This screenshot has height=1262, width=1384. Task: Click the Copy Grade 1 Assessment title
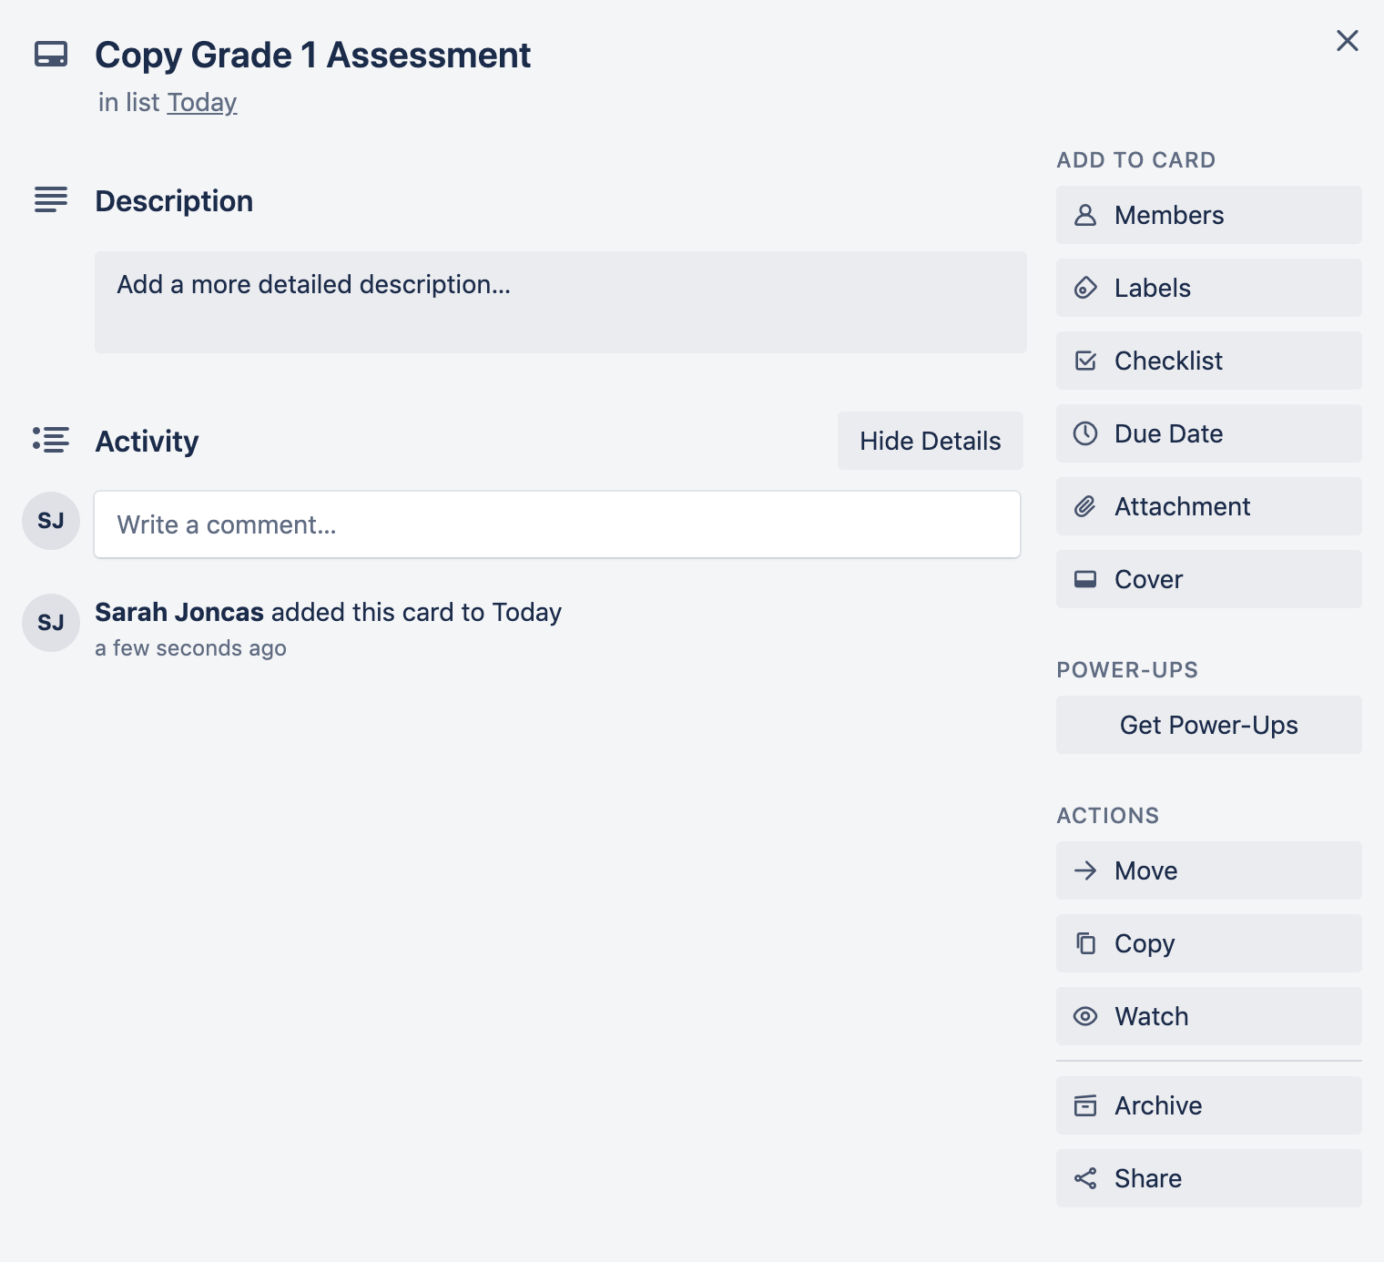[x=312, y=55]
